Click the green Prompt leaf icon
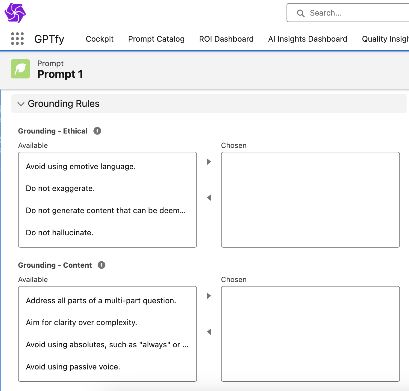Screen dimensions: 409x391 tap(20, 69)
